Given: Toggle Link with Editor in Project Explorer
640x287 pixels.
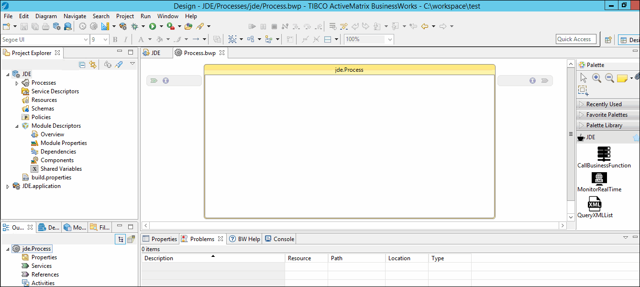Looking at the screenshot, I should click(x=93, y=65).
